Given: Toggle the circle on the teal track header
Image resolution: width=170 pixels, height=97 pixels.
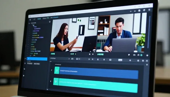Looking at the screenshot, I should 56,82.
